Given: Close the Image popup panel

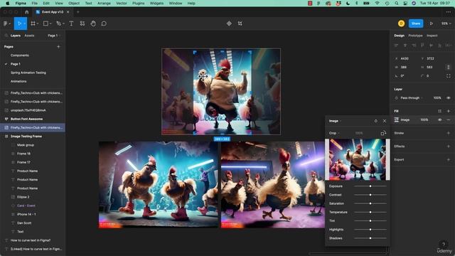Looking at the screenshot, I should click(385, 121).
